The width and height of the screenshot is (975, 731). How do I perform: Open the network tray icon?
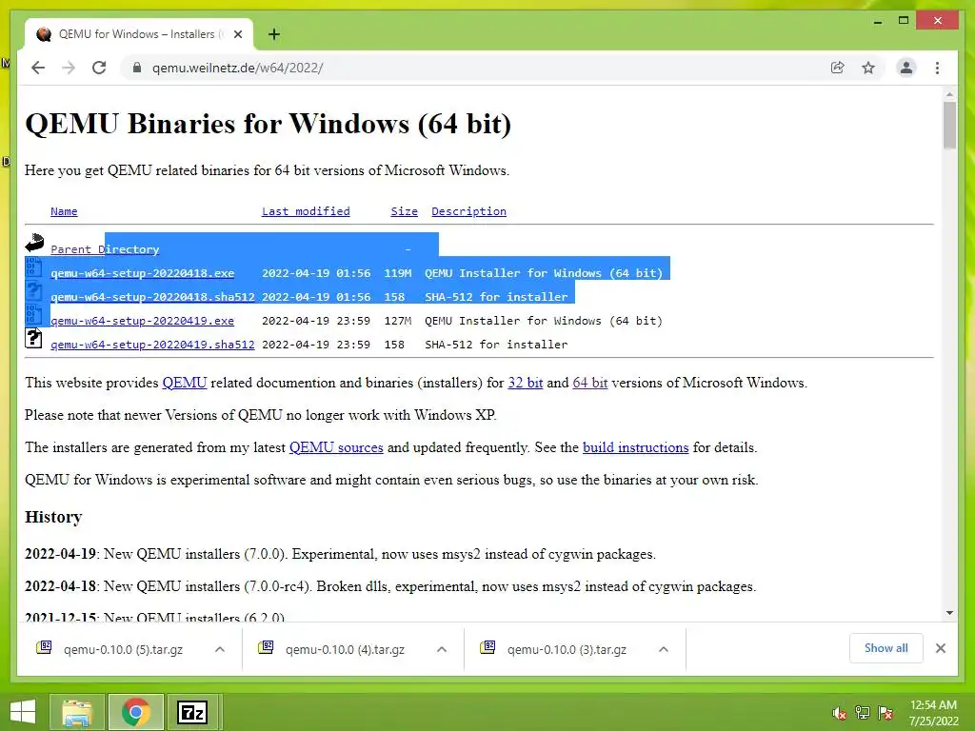coord(863,713)
